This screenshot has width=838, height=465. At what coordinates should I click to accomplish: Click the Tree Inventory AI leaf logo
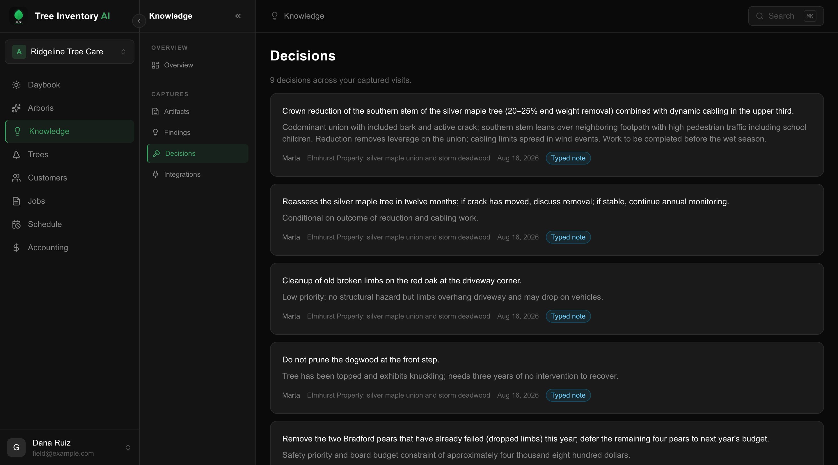19,16
